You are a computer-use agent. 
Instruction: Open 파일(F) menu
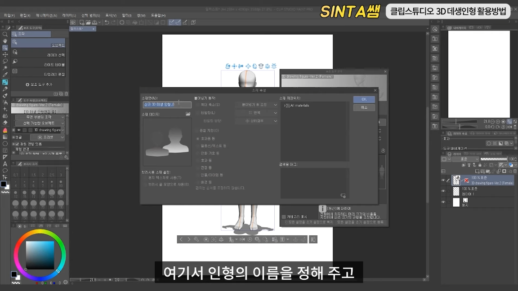tap(9, 16)
